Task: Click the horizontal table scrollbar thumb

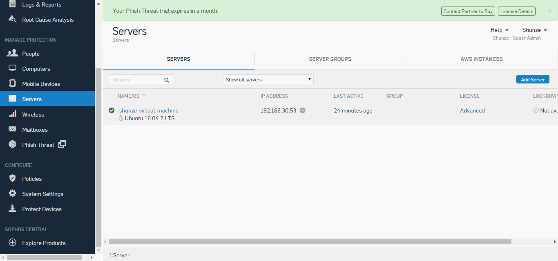Action: (310, 241)
